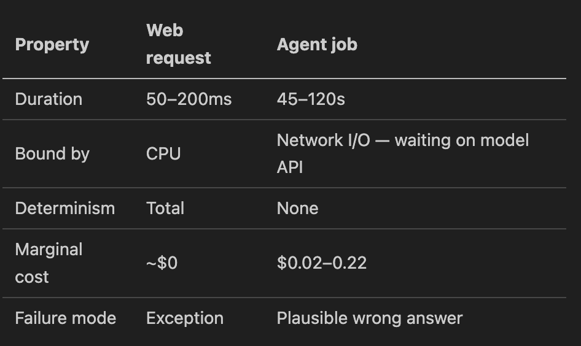Click the word request in the header
Screen dimensions: 581x346
178,58
